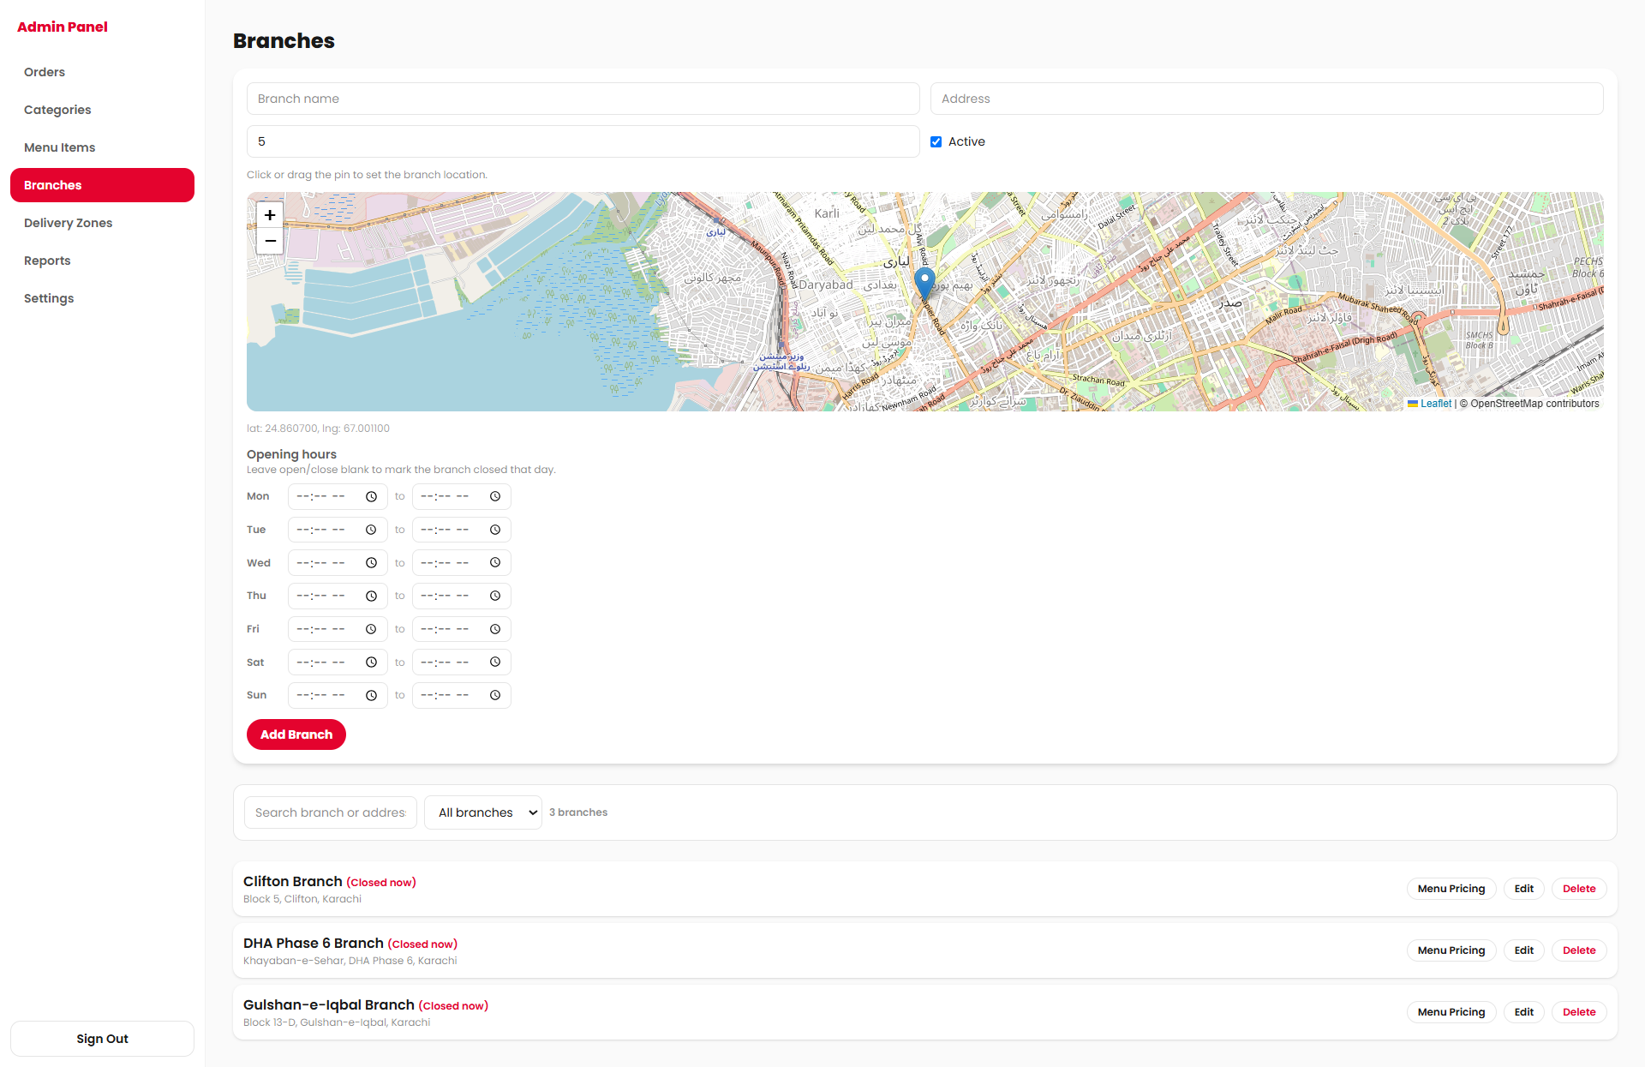Click the numeric field showing 5
Image resolution: width=1645 pixels, height=1067 pixels.
[583, 141]
